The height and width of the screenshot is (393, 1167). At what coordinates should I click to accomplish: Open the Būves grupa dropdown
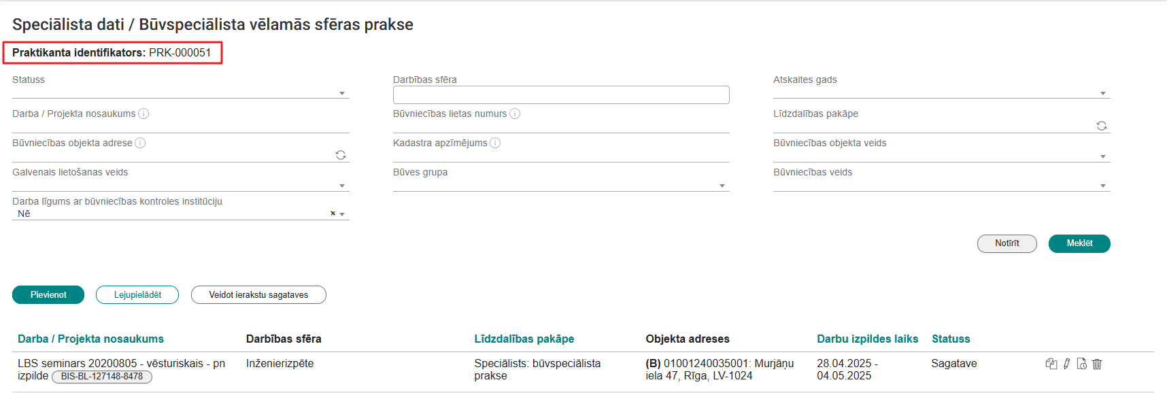(722, 186)
